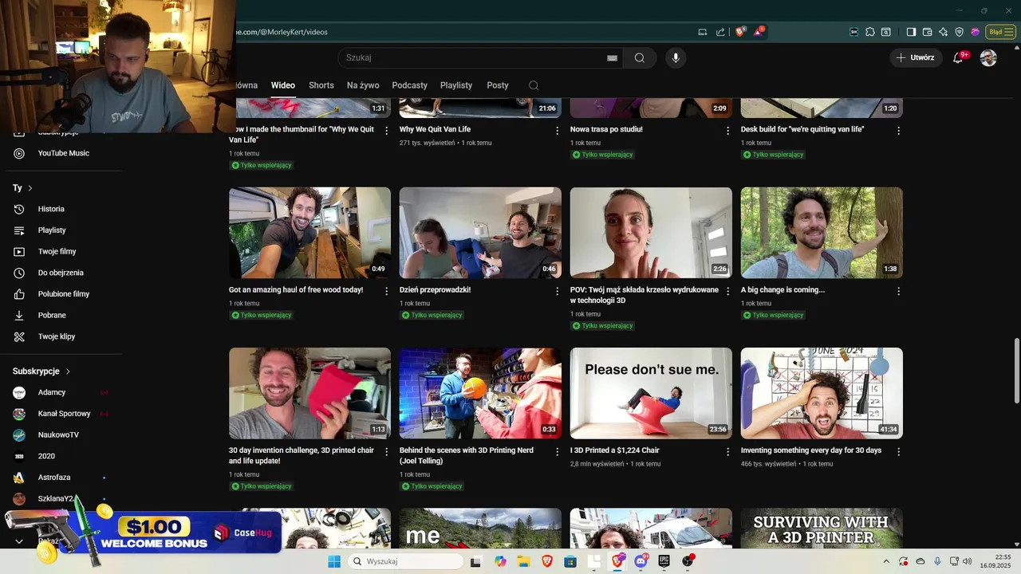Open Discord from the taskbar
Image resolution: width=1021 pixels, height=574 pixels.
click(x=640, y=561)
